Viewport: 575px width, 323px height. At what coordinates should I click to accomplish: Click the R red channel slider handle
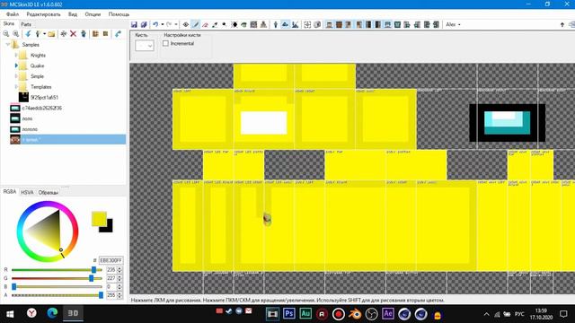pyautogui.click(x=93, y=270)
